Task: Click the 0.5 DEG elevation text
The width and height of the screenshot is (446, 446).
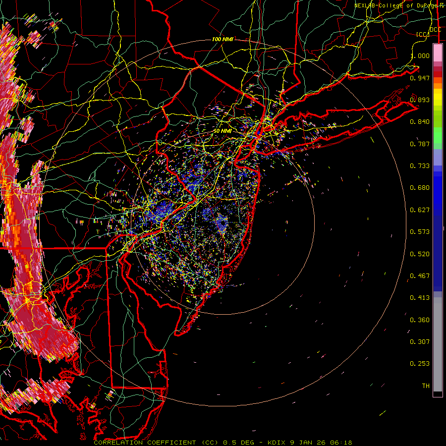Action: (238, 443)
